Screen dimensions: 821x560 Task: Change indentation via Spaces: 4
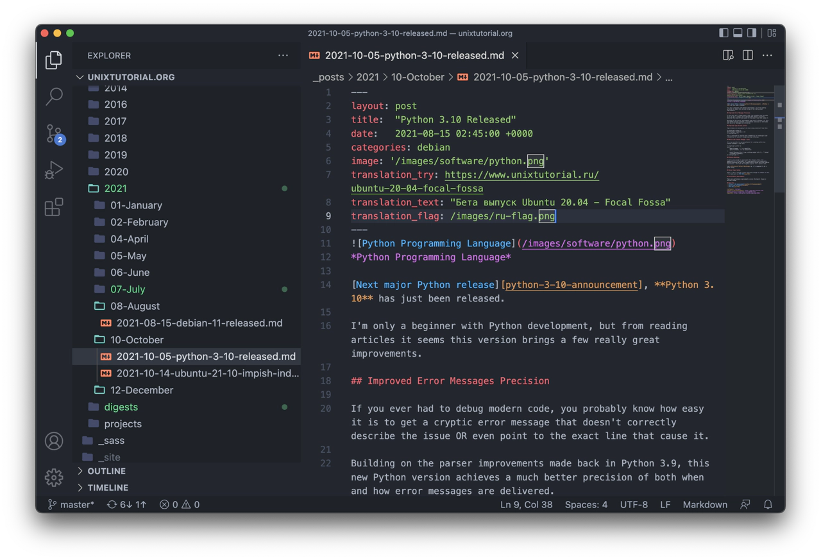586,505
